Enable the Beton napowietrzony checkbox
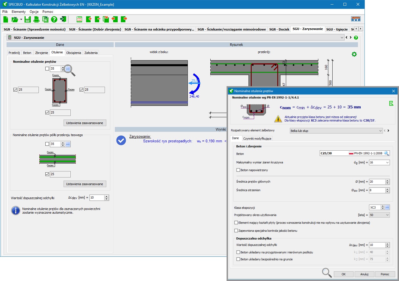399x281 pixels. [x=238, y=170]
